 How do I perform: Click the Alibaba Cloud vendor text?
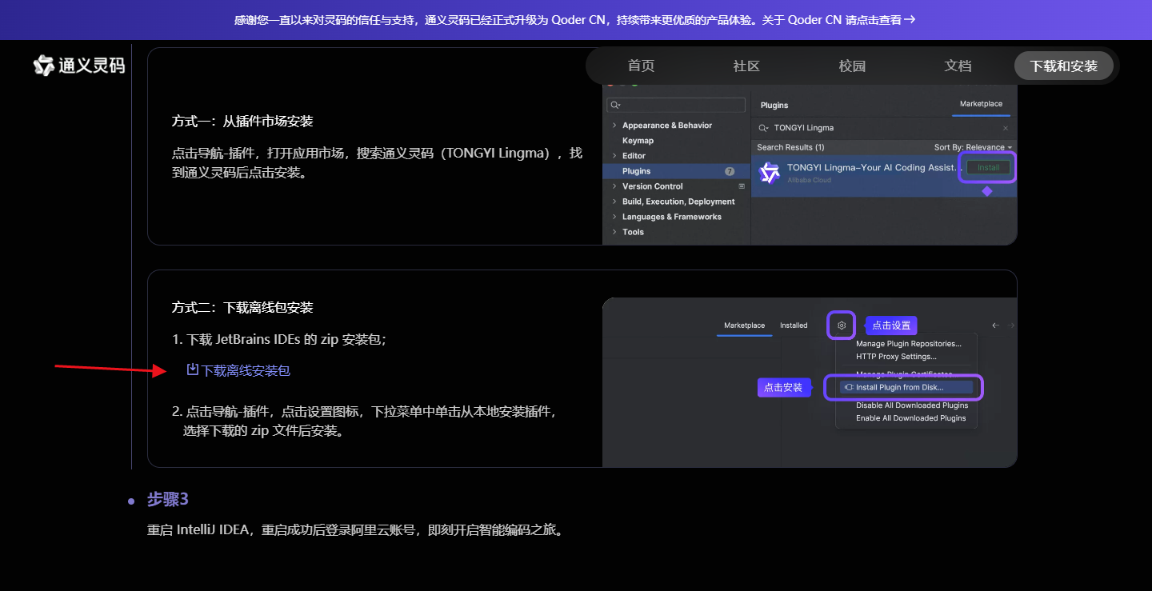pos(809,180)
